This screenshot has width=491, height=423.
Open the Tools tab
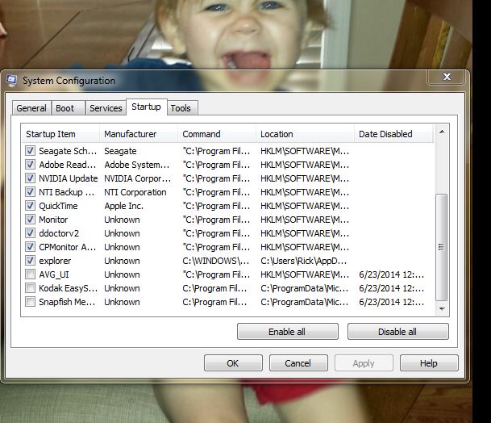click(x=182, y=108)
